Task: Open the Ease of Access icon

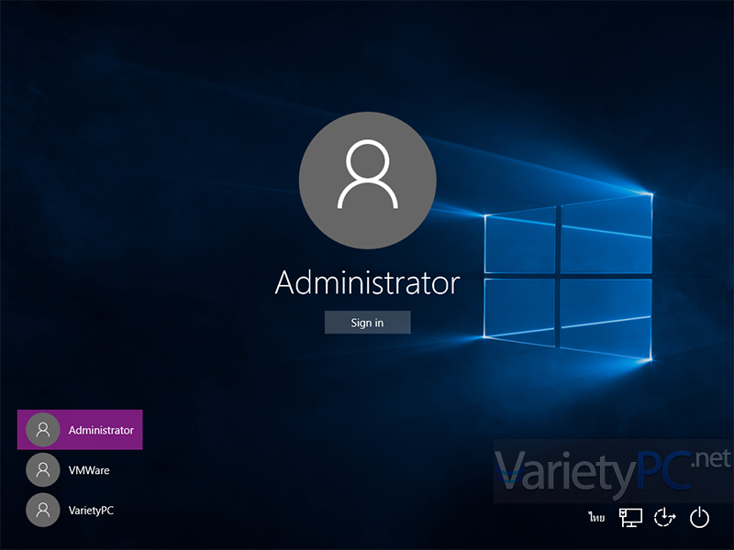Action: coord(663,518)
